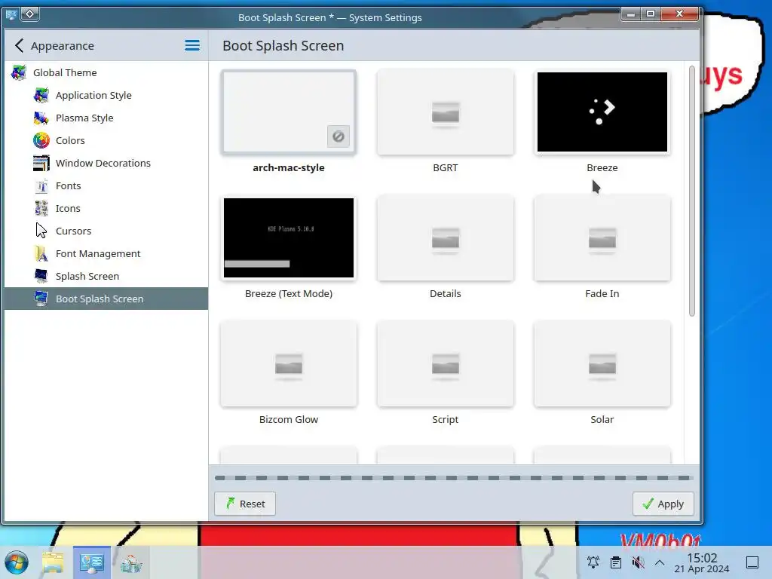Open Fonts settings
This screenshot has width=772, height=579.
(106, 185)
